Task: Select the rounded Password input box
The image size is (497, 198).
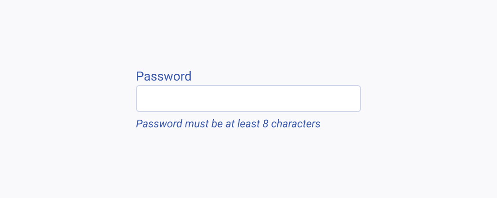Action: coord(248,99)
